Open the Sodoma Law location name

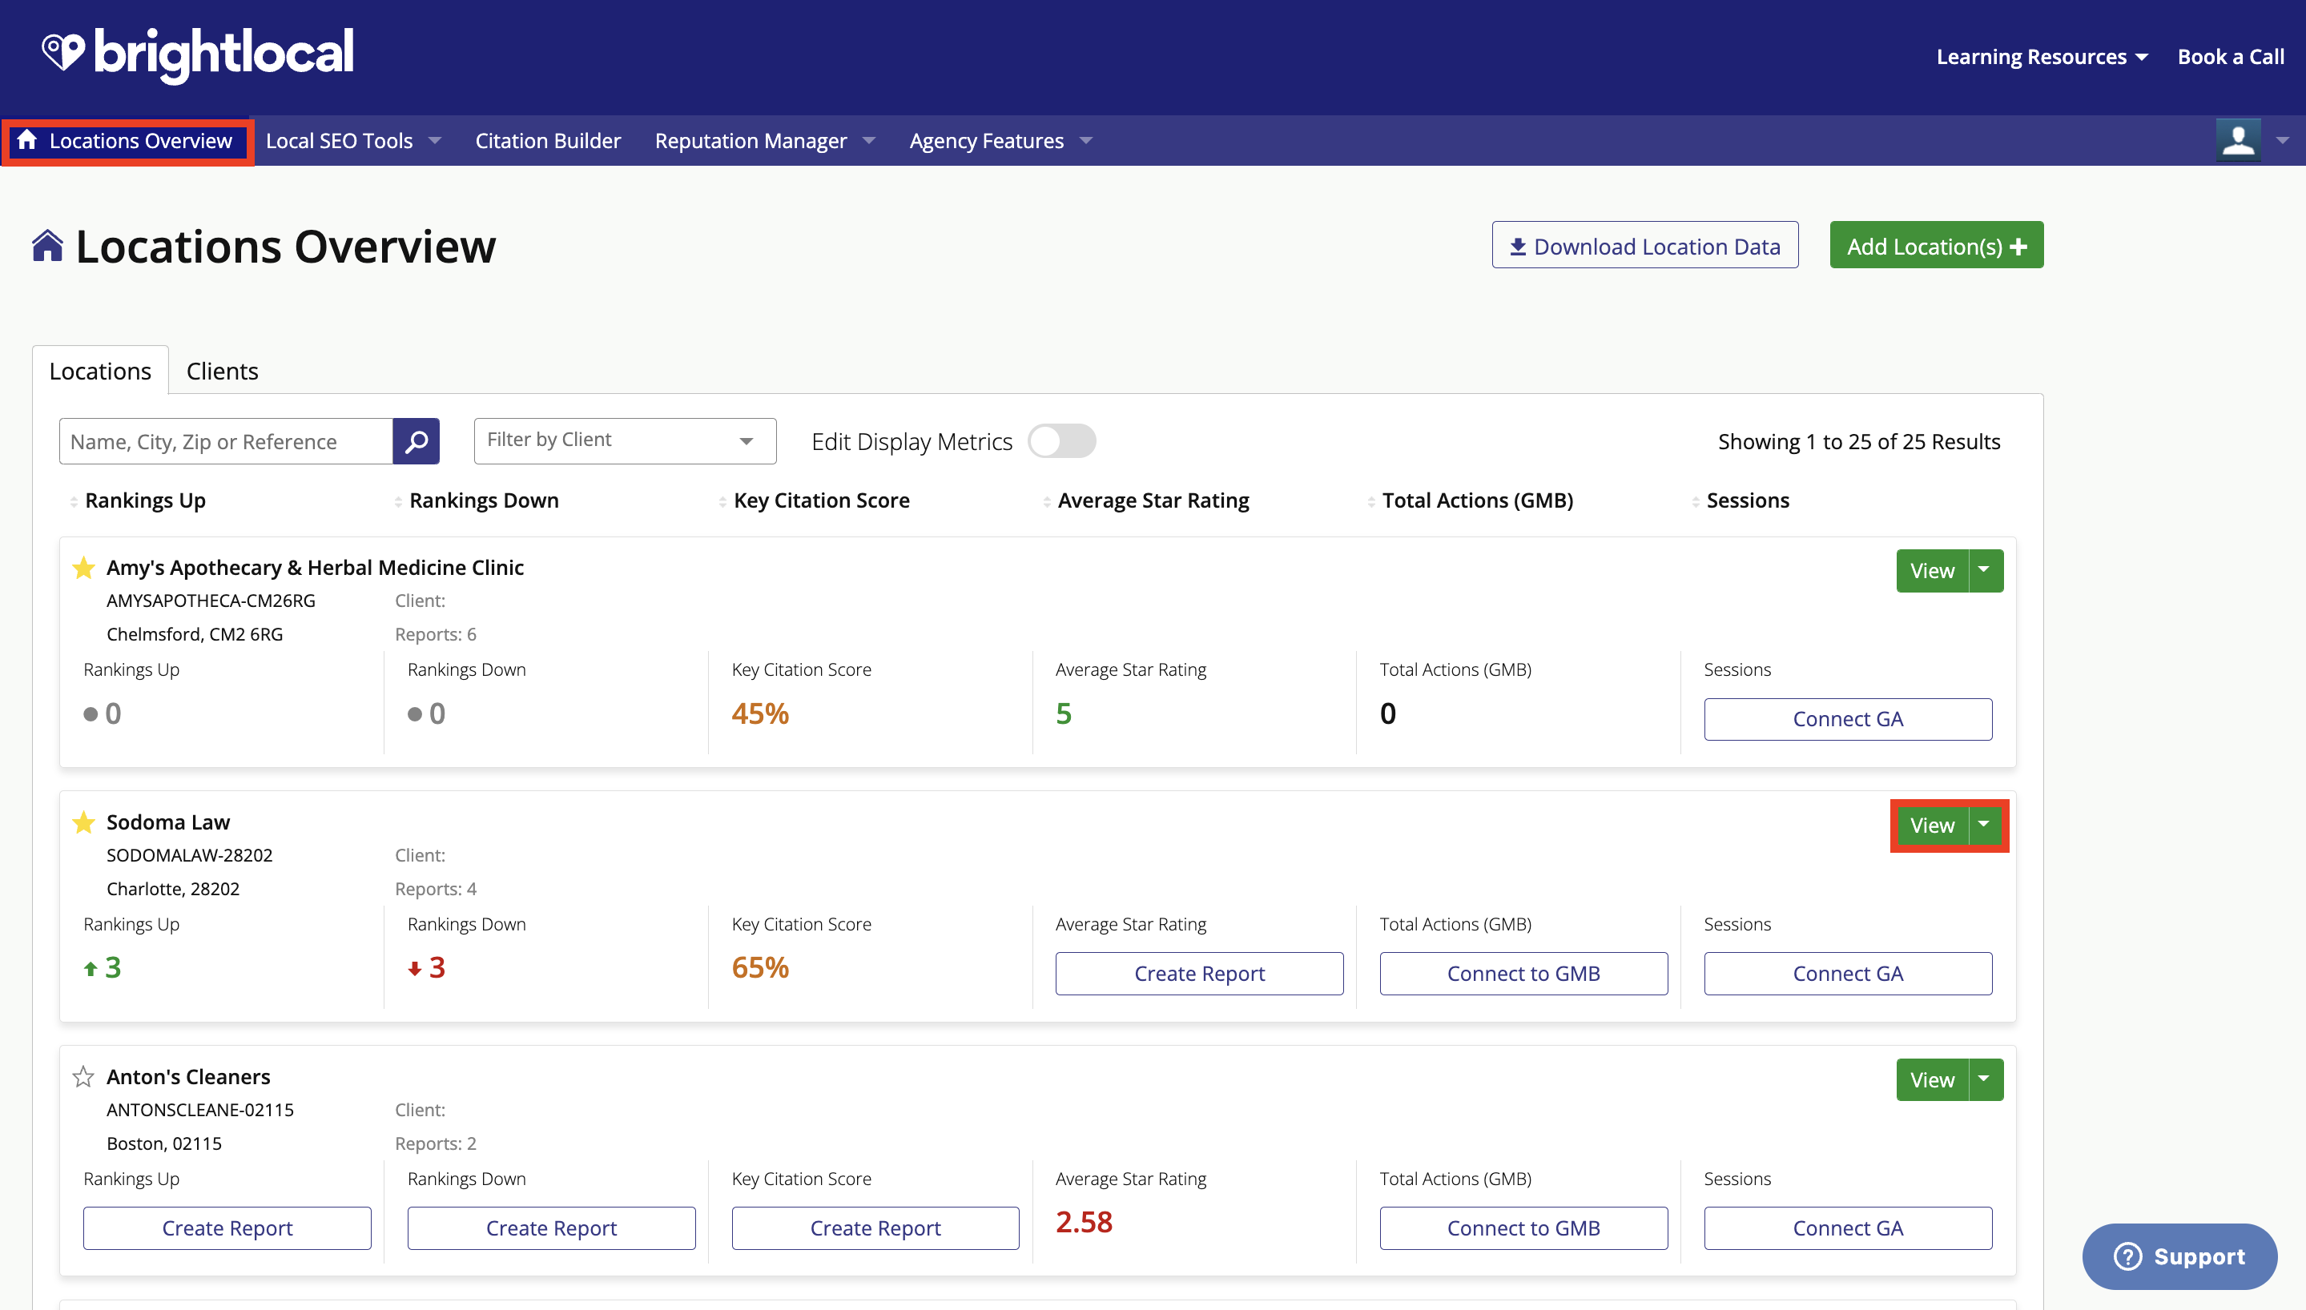(168, 822)
